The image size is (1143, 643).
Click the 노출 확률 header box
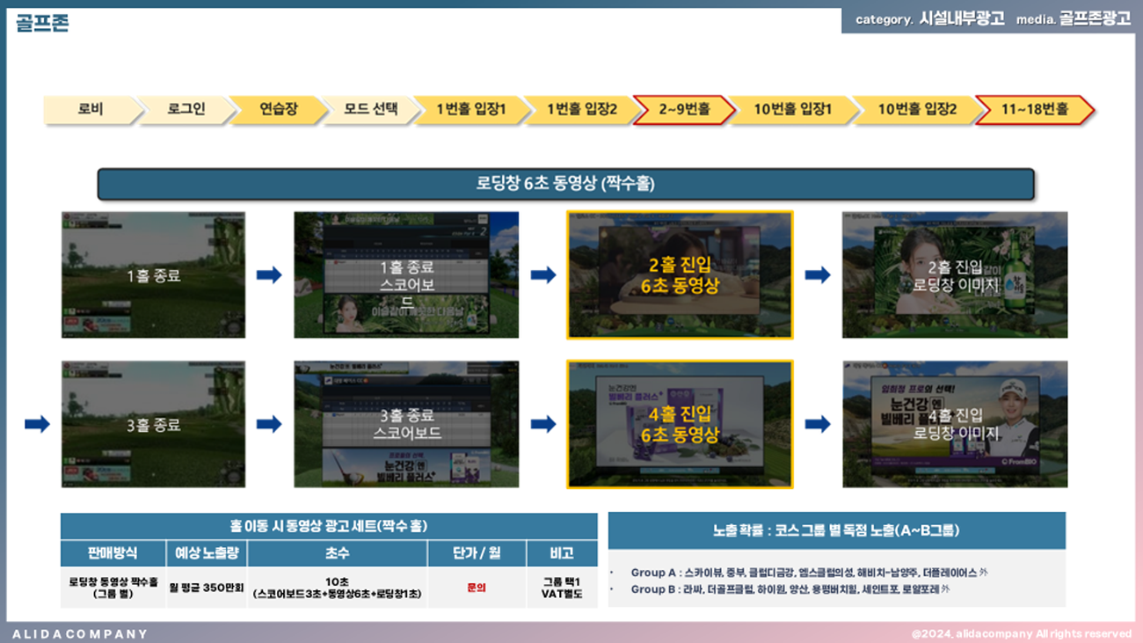point(836,530)
